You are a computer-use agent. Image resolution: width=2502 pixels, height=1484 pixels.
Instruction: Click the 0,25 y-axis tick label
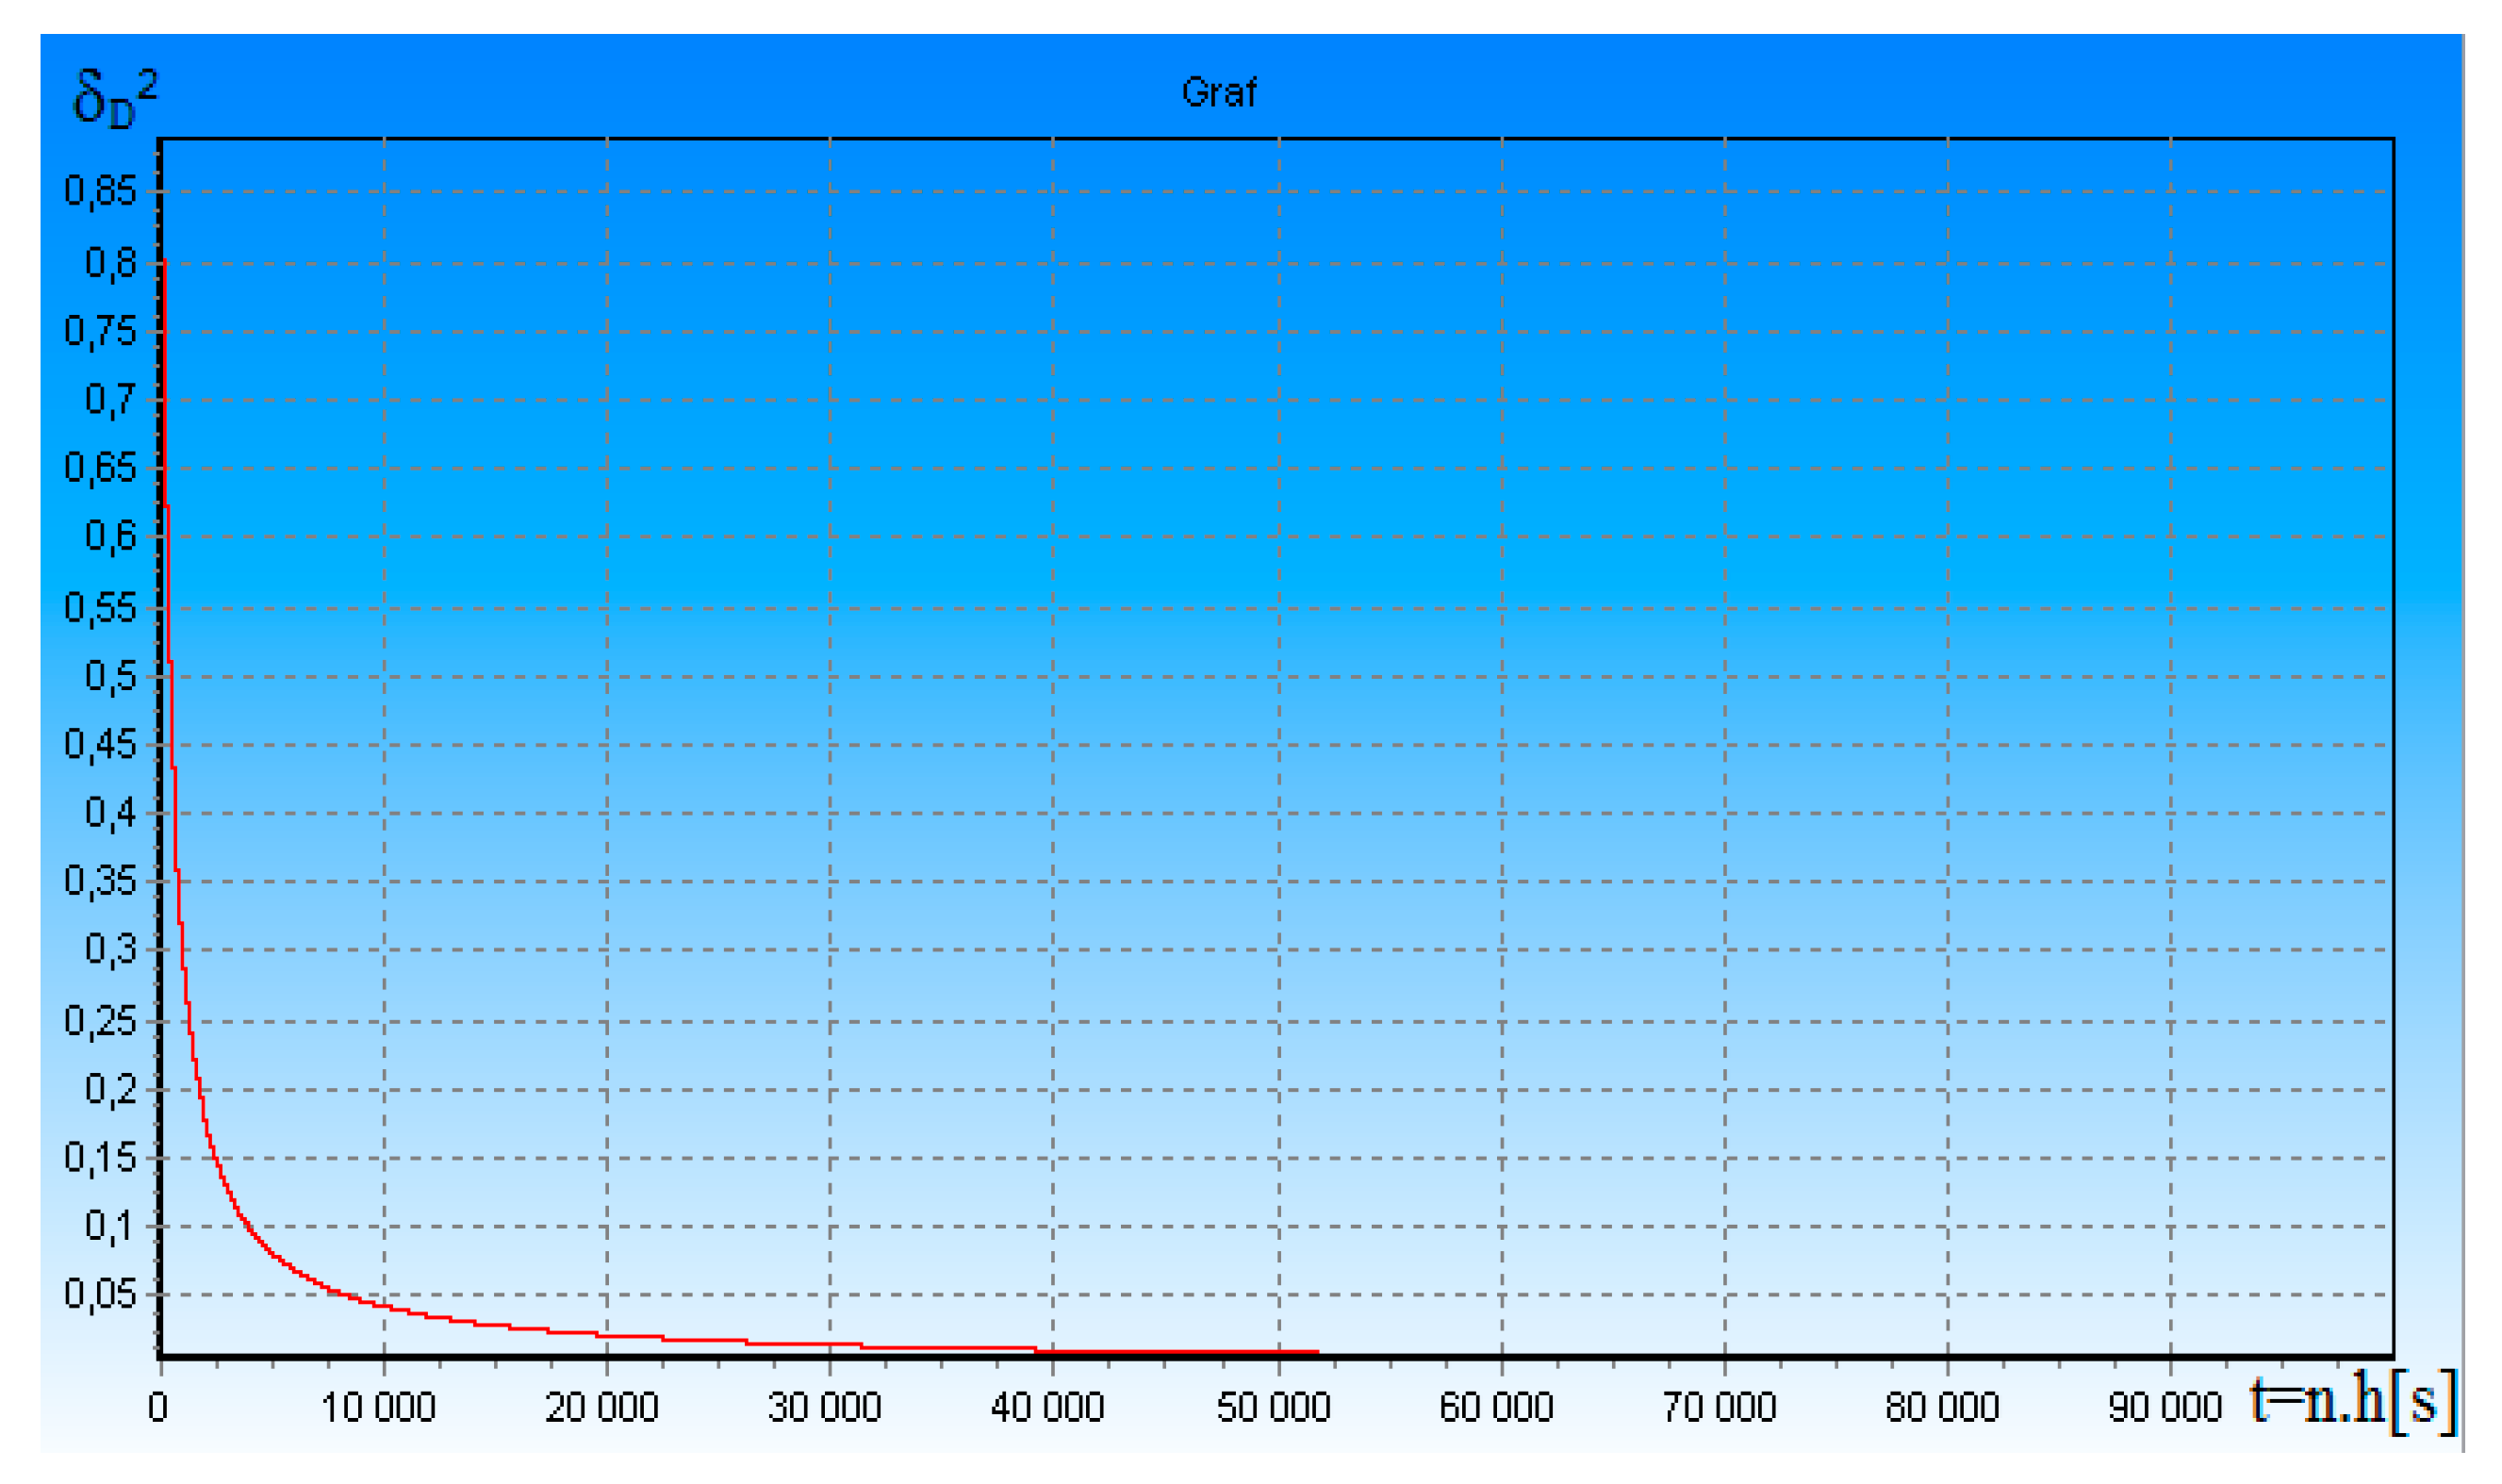100,1021
